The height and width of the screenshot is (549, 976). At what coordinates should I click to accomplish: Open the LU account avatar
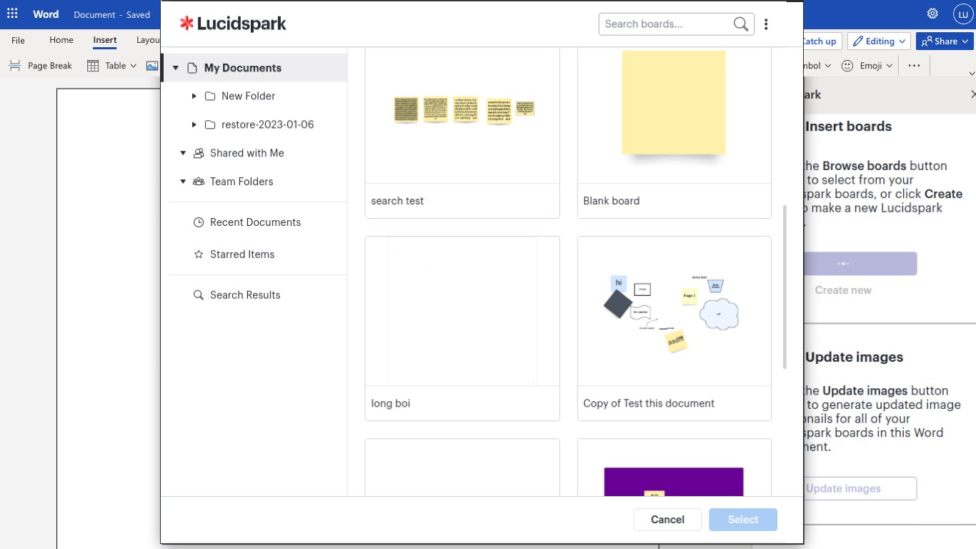[x=962, y=14]
